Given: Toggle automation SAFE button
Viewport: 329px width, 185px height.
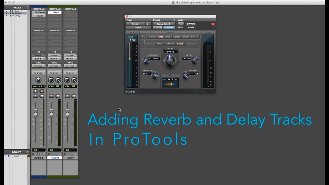Looking at the screenshot, I should 180,27.
